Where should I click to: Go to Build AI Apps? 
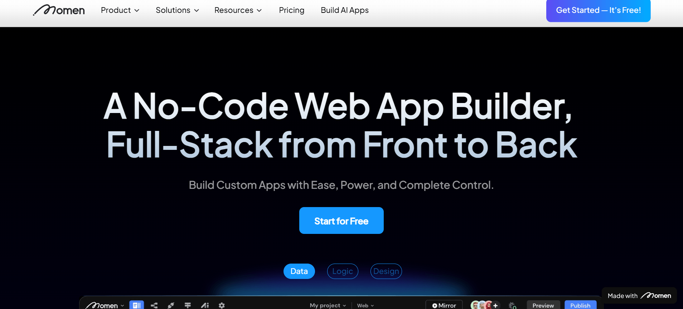[344, 10]
